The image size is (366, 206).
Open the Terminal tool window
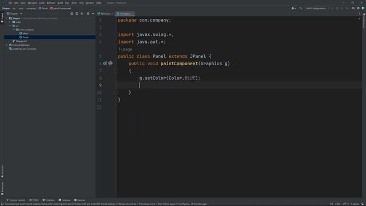click(64, 200)
